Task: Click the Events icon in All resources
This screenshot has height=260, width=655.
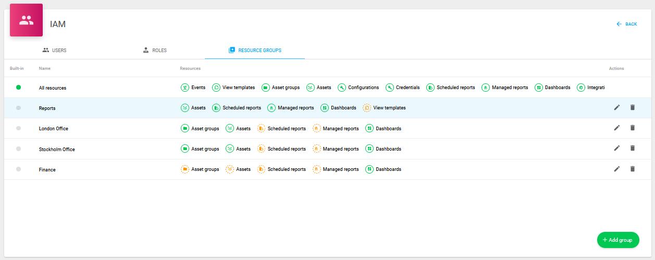Action: 184,88
